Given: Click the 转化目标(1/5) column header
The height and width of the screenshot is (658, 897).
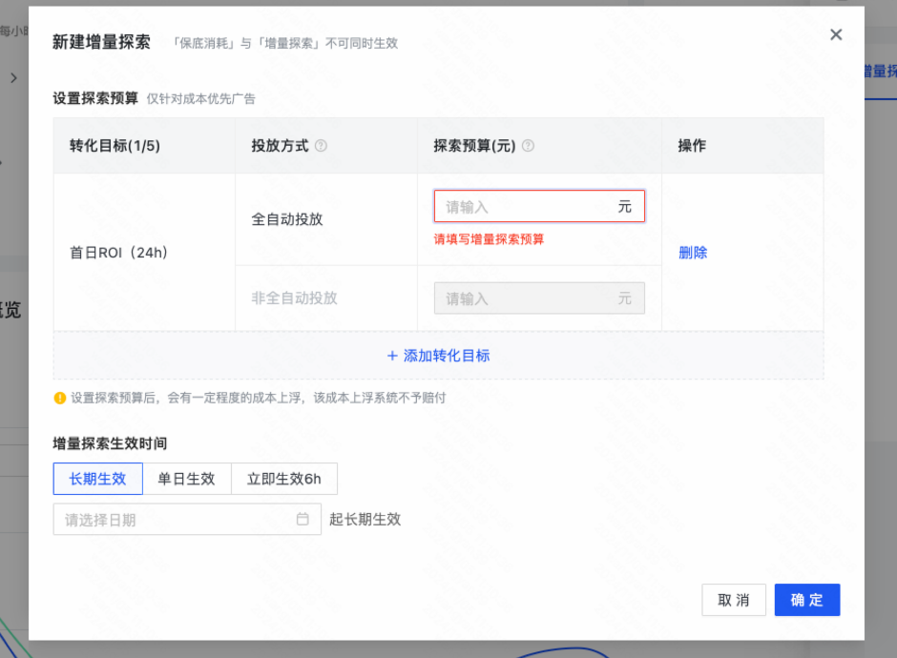Looking at the screenshot, I should (x=115, y=146).
